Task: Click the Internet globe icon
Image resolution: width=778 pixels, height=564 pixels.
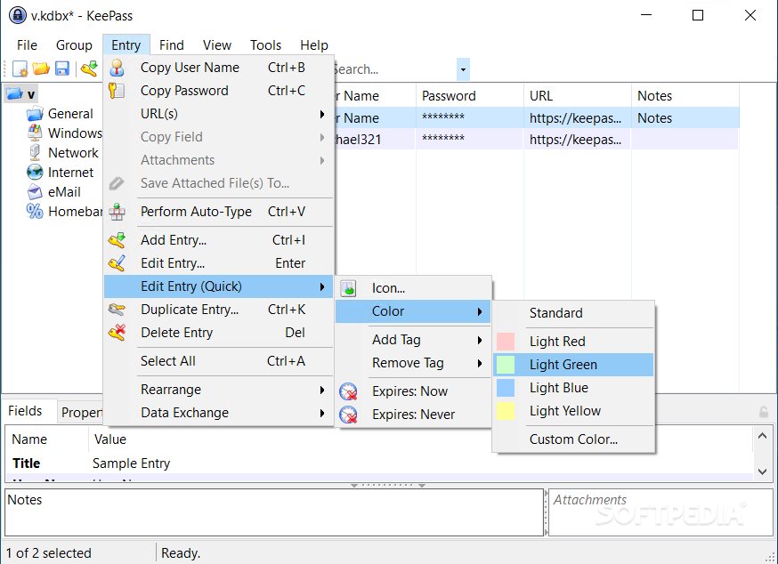Action: tap(35, 172)
